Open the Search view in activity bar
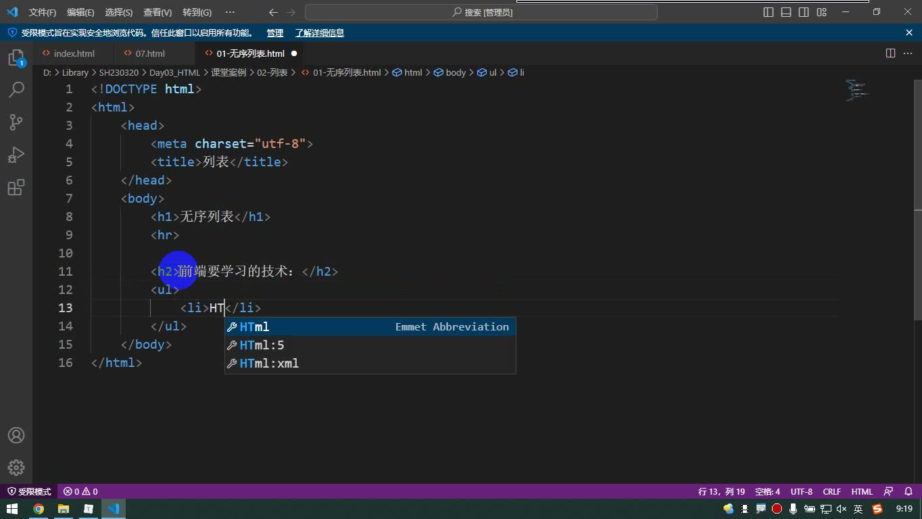Screen dimensions: 922x519 point(16,90)
